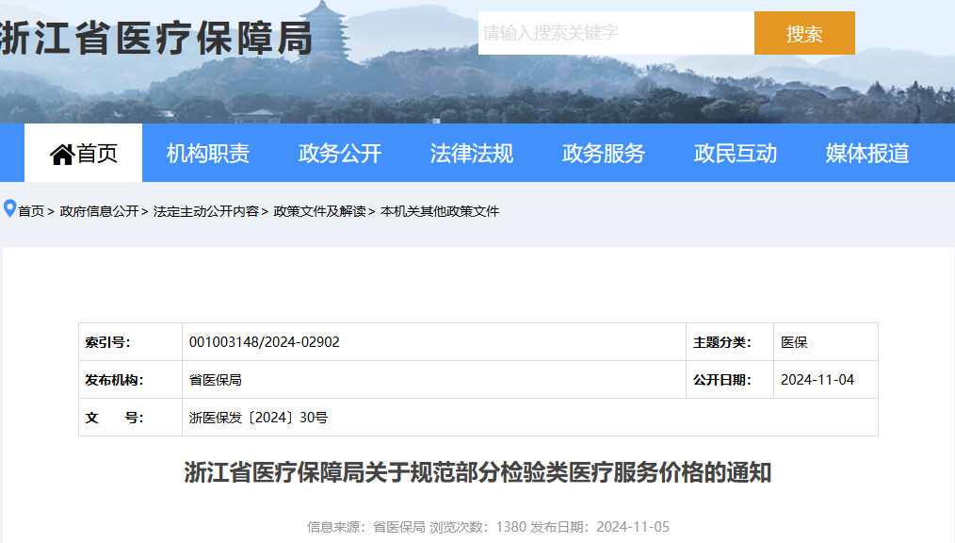The height and width of the screenshot is (543, 955).
Task: Click the 省医保局 publisher value cell
Action: tap(433, 380)
